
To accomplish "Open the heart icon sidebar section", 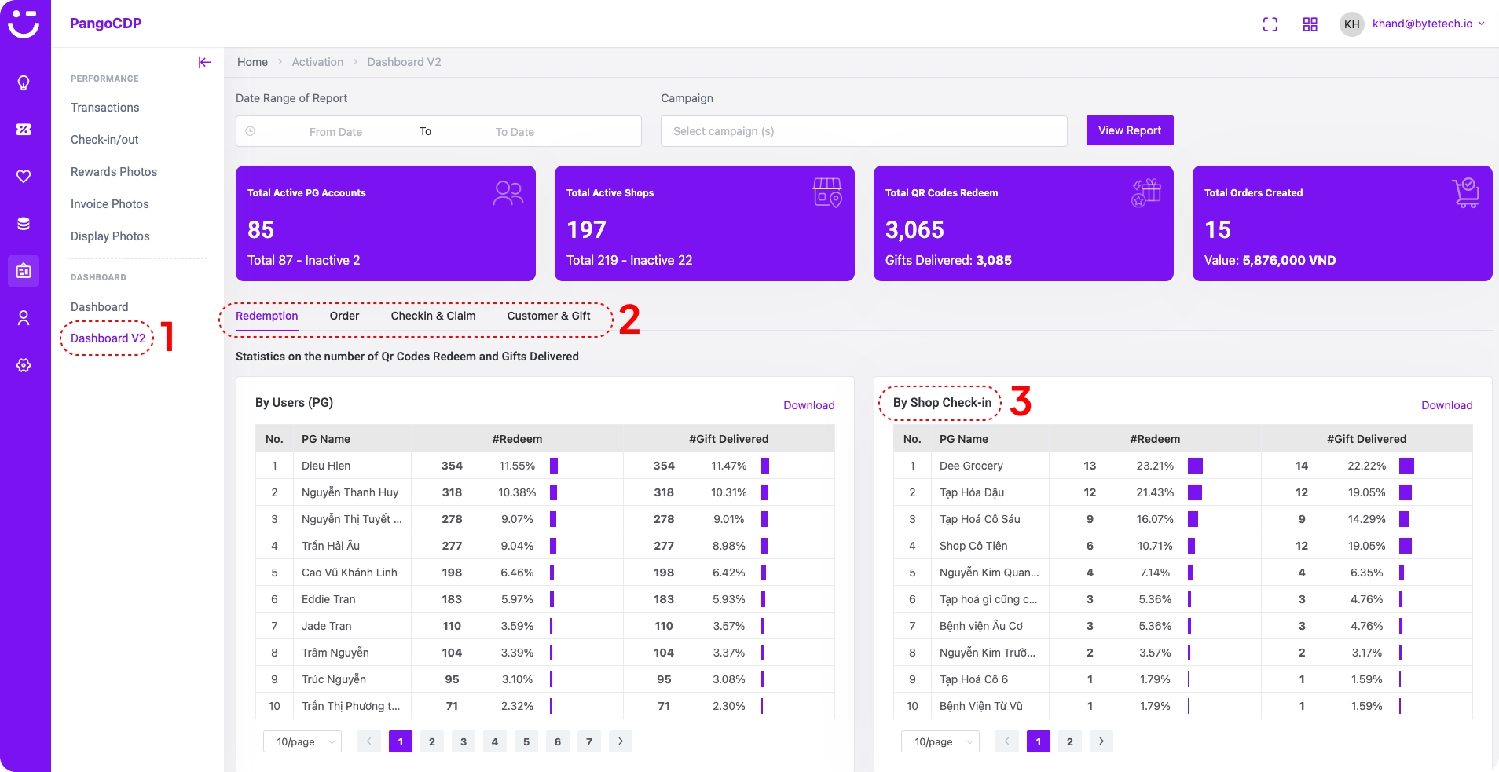I will (24, 176).
